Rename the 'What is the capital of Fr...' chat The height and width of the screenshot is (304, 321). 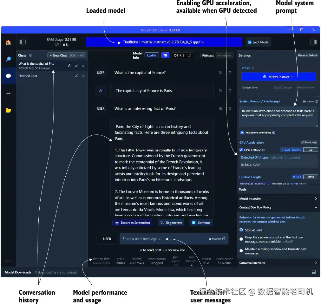click(x=76, y=66)
